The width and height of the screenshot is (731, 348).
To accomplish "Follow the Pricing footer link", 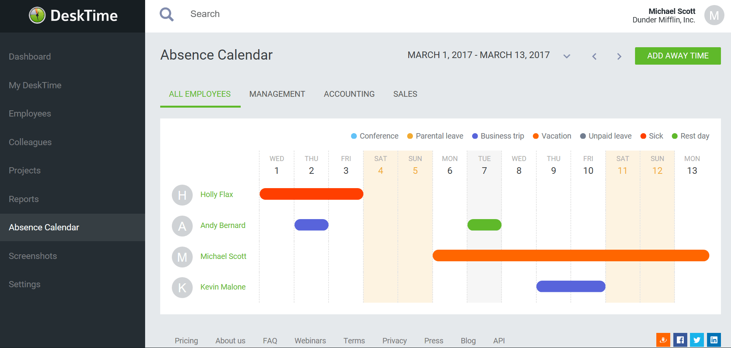I will click(186, 341).
